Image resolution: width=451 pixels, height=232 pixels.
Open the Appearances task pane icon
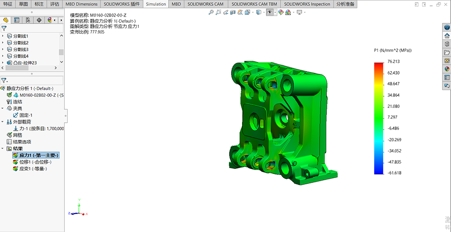[x=447, y=69]
